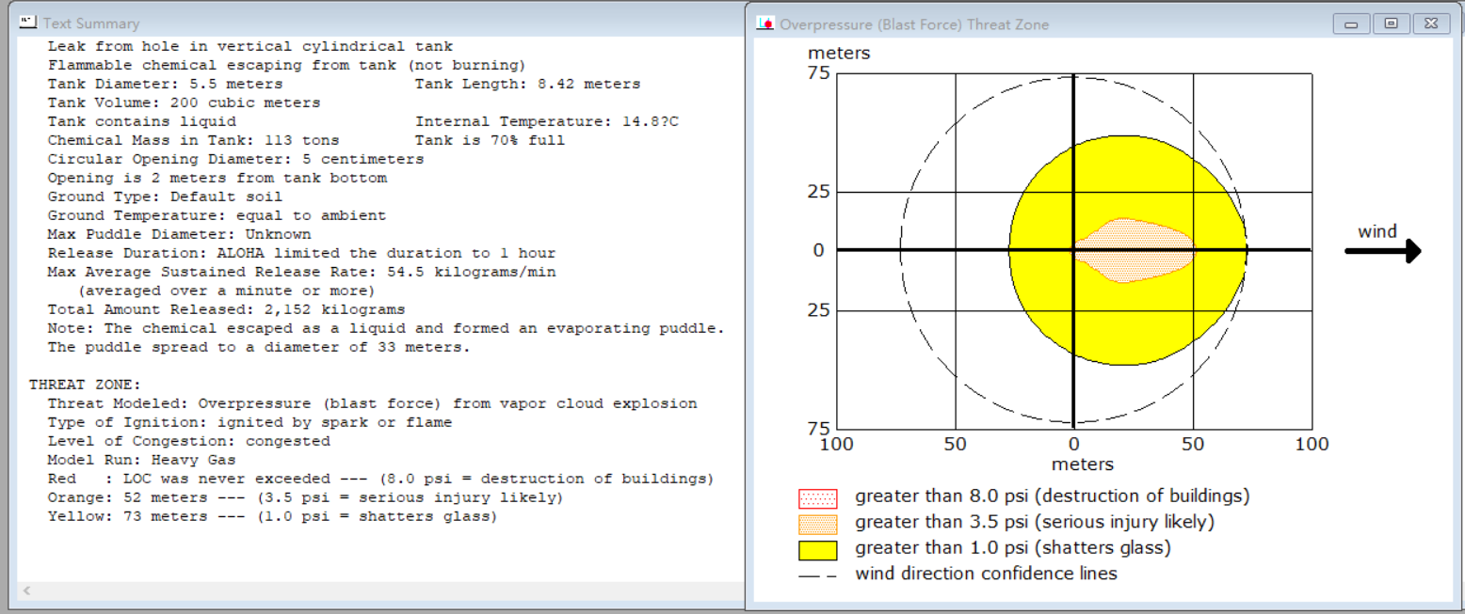Click the Text Summary window icon
The width and height of the screenshot is (1465, 614).
(28, 23)
